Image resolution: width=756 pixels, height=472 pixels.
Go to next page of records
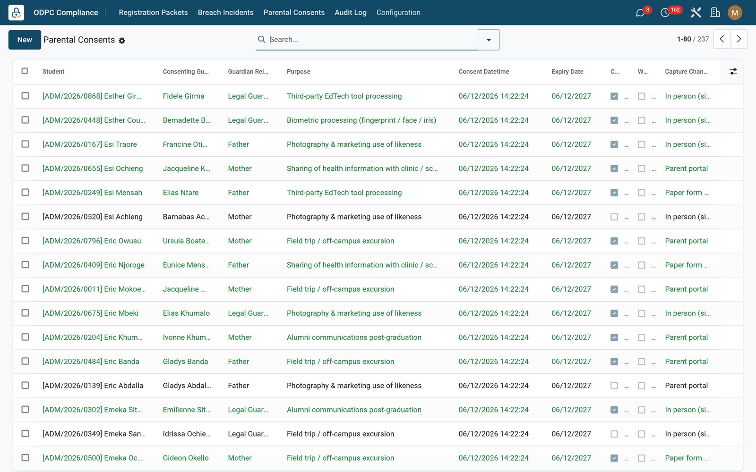739,39
